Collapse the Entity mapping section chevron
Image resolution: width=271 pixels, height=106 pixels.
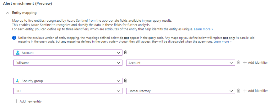[x=7, y=13]
